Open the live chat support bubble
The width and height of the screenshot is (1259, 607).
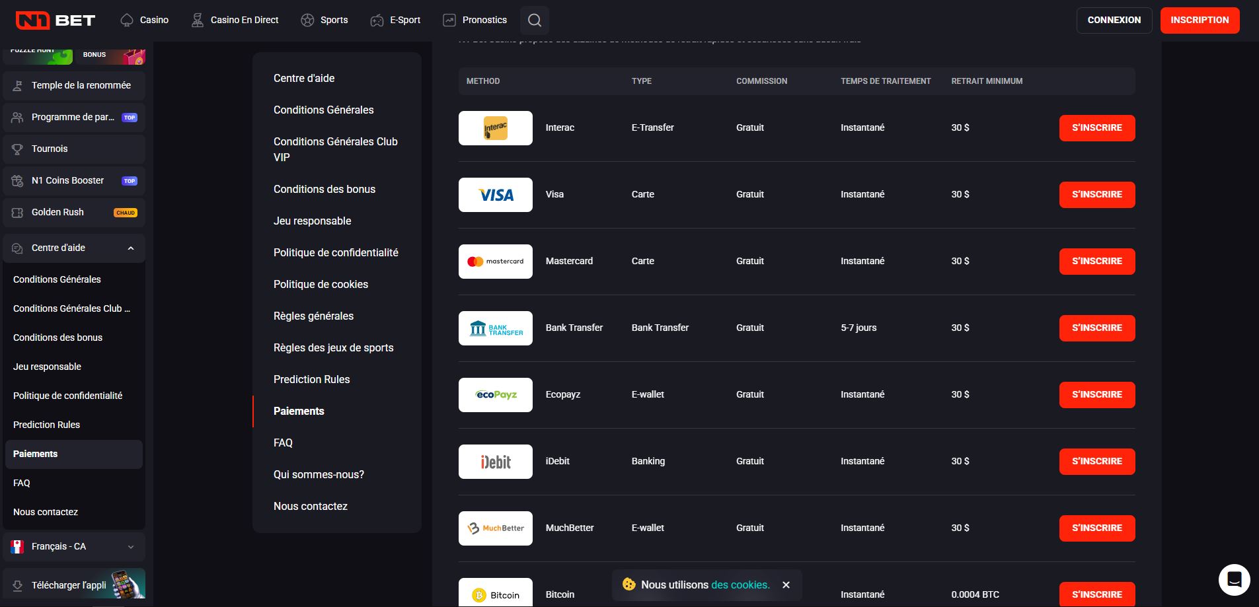[x=1234, y=580]
